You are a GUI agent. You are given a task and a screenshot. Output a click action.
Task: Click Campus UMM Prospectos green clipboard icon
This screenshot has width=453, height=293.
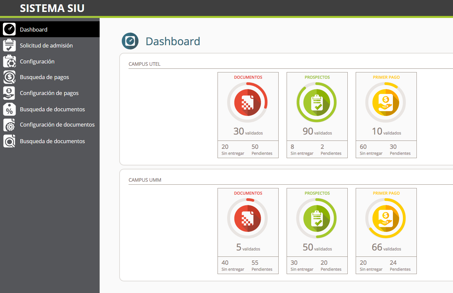point(317,218)
